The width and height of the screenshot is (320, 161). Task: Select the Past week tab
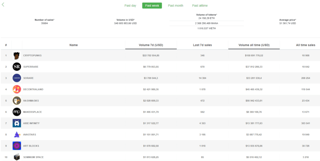(x=152, y=6)
